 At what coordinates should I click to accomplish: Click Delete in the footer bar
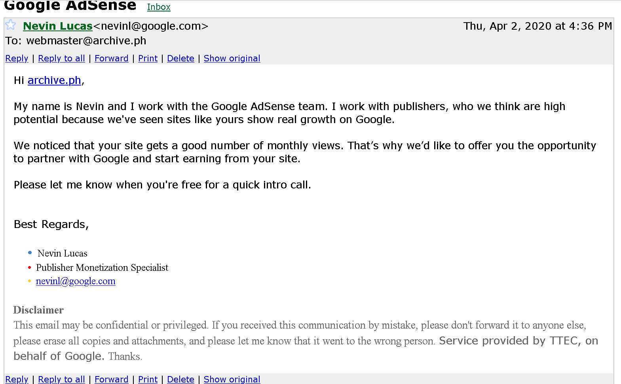(x=180, y=379)
